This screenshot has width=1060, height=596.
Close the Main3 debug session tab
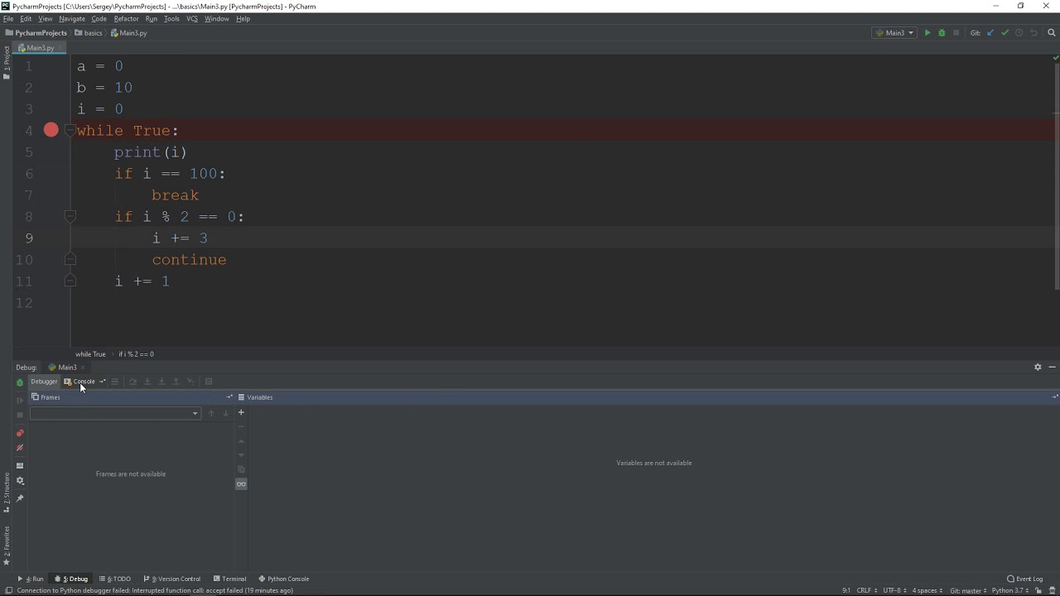click(83, 368)
